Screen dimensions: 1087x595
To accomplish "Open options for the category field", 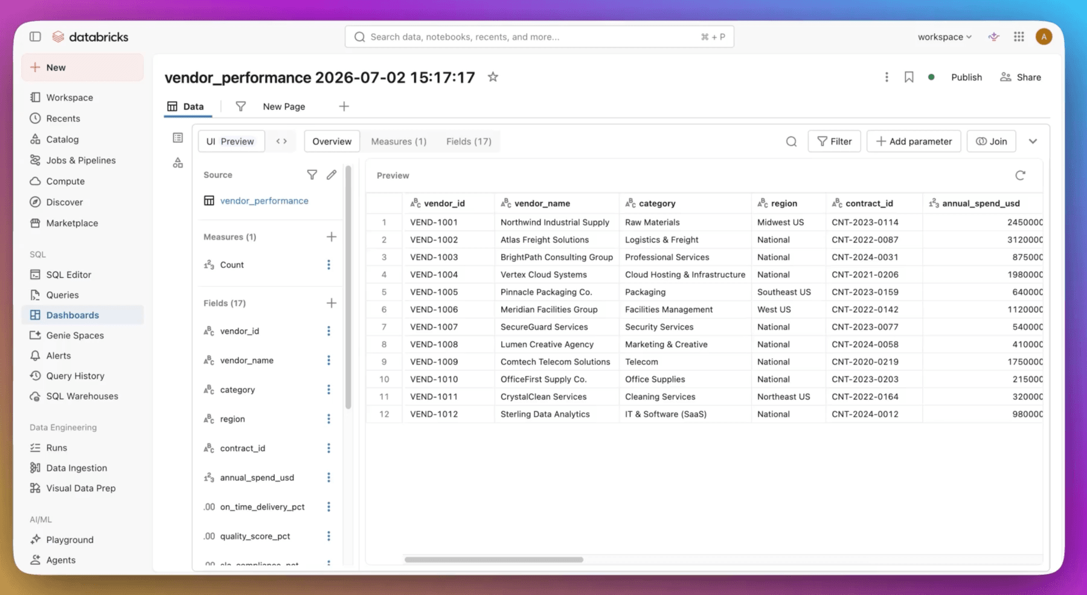I will (329, 390).
